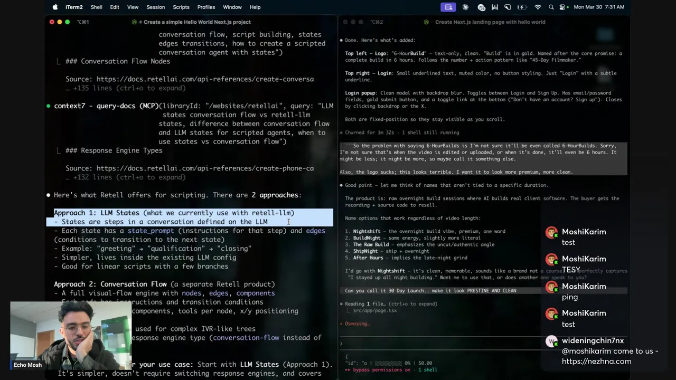
Task: Click the 'conversation-flow' highlighted term
Action: (x=246, y=338)
